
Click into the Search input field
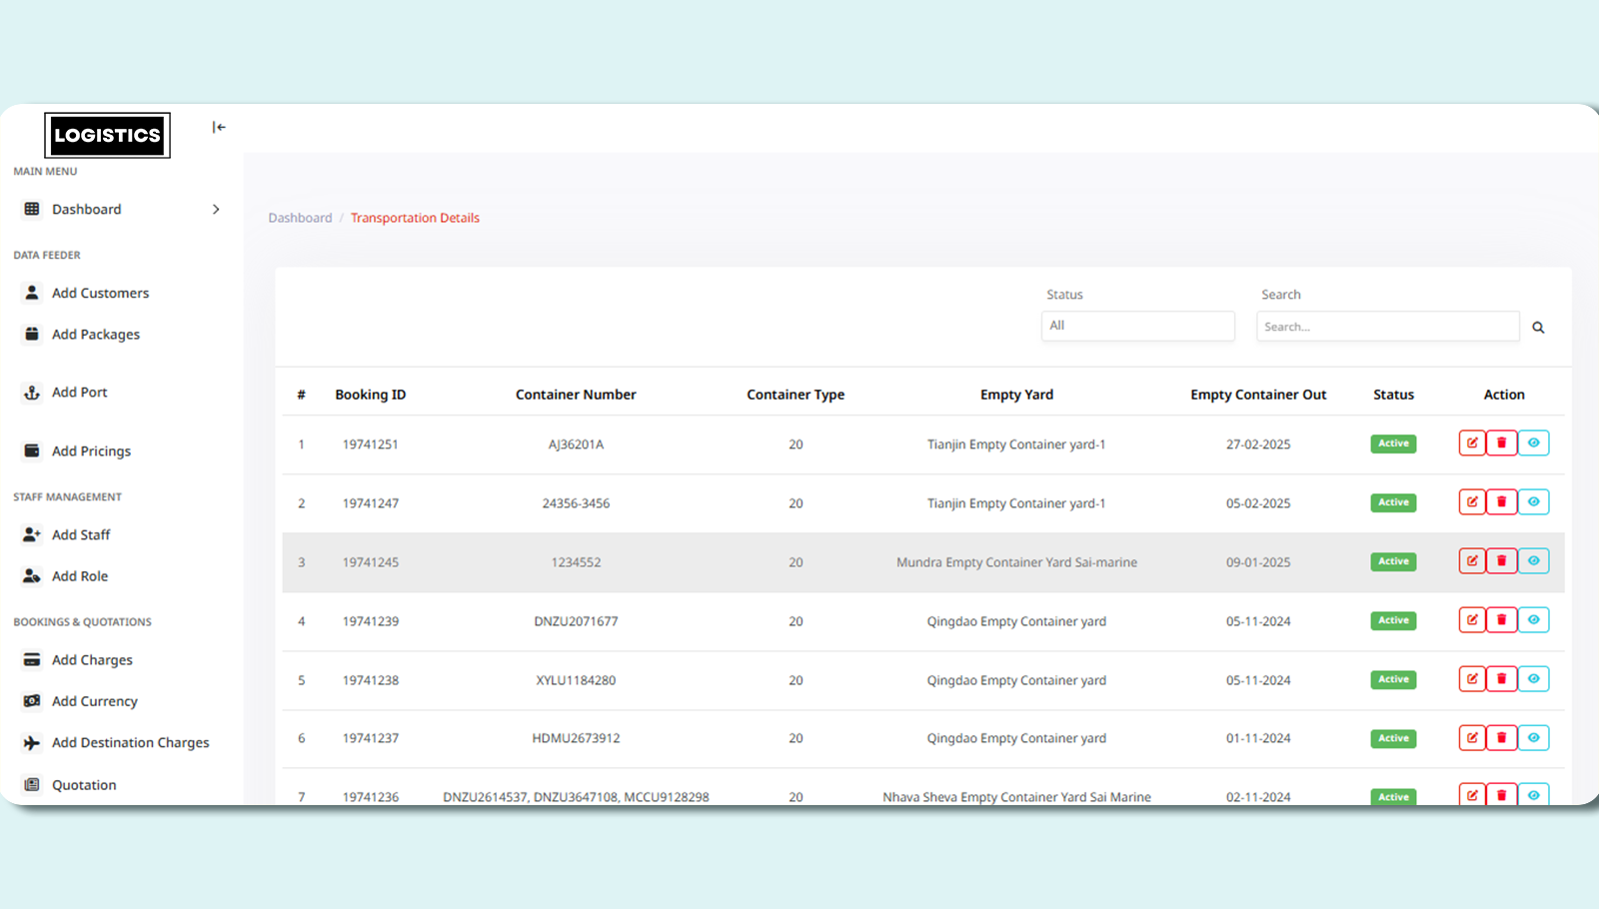pyautogui.click(x=1387, y=327)
